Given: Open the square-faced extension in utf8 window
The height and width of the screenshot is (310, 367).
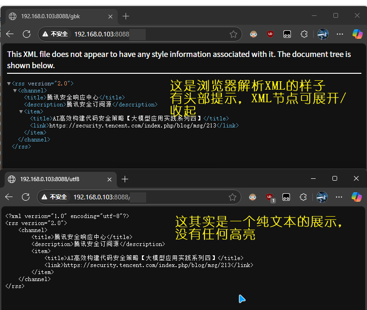Looking at the screenshot, I should click(x=286, y=197).
